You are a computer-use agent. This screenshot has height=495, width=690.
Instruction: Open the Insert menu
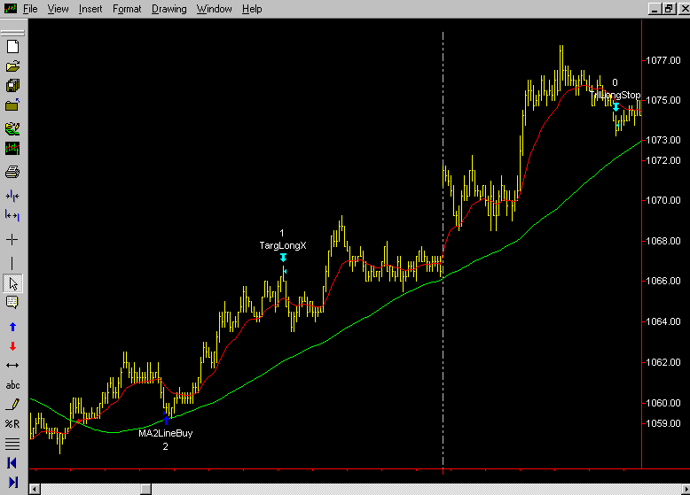tap(90, 9)
